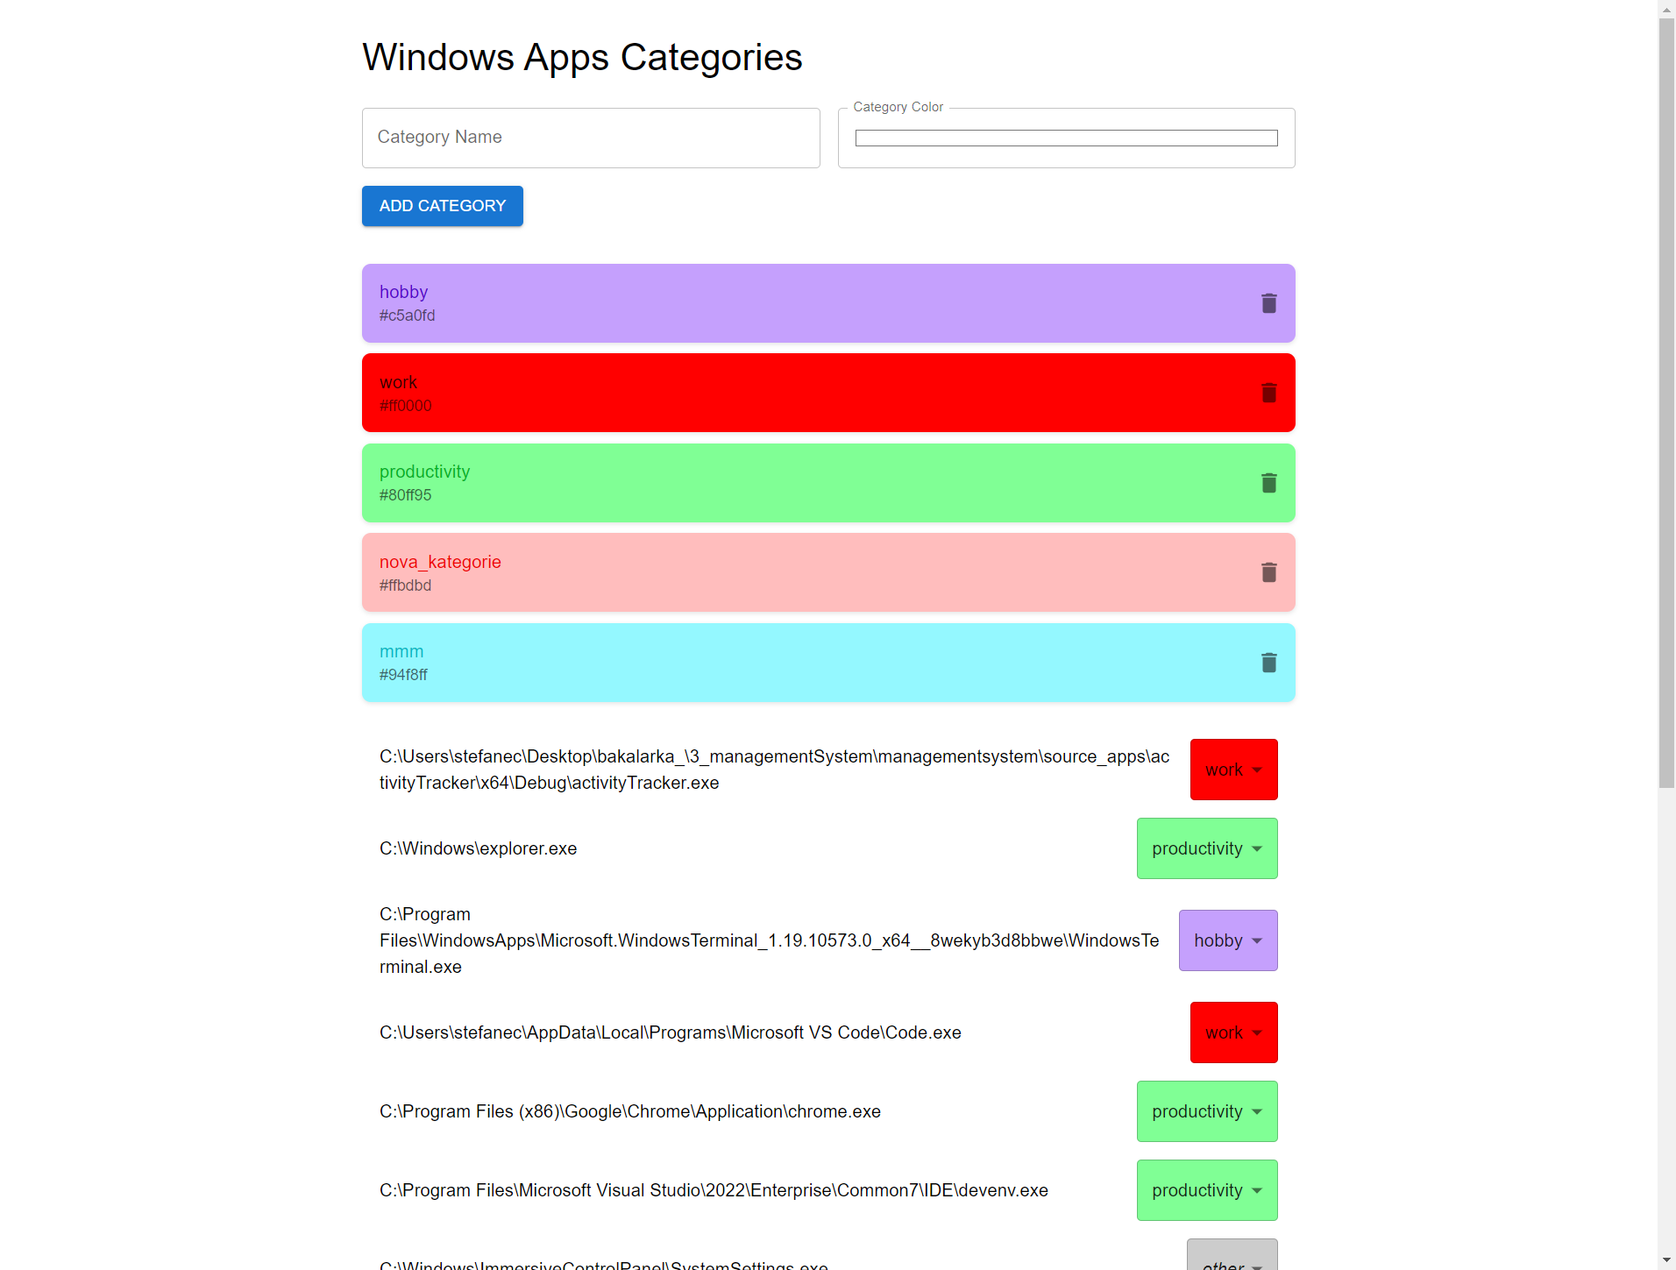1676x1270 pixels.
Task: Click the page vertical scrollbar thumb
Action: click(1666, 403)
